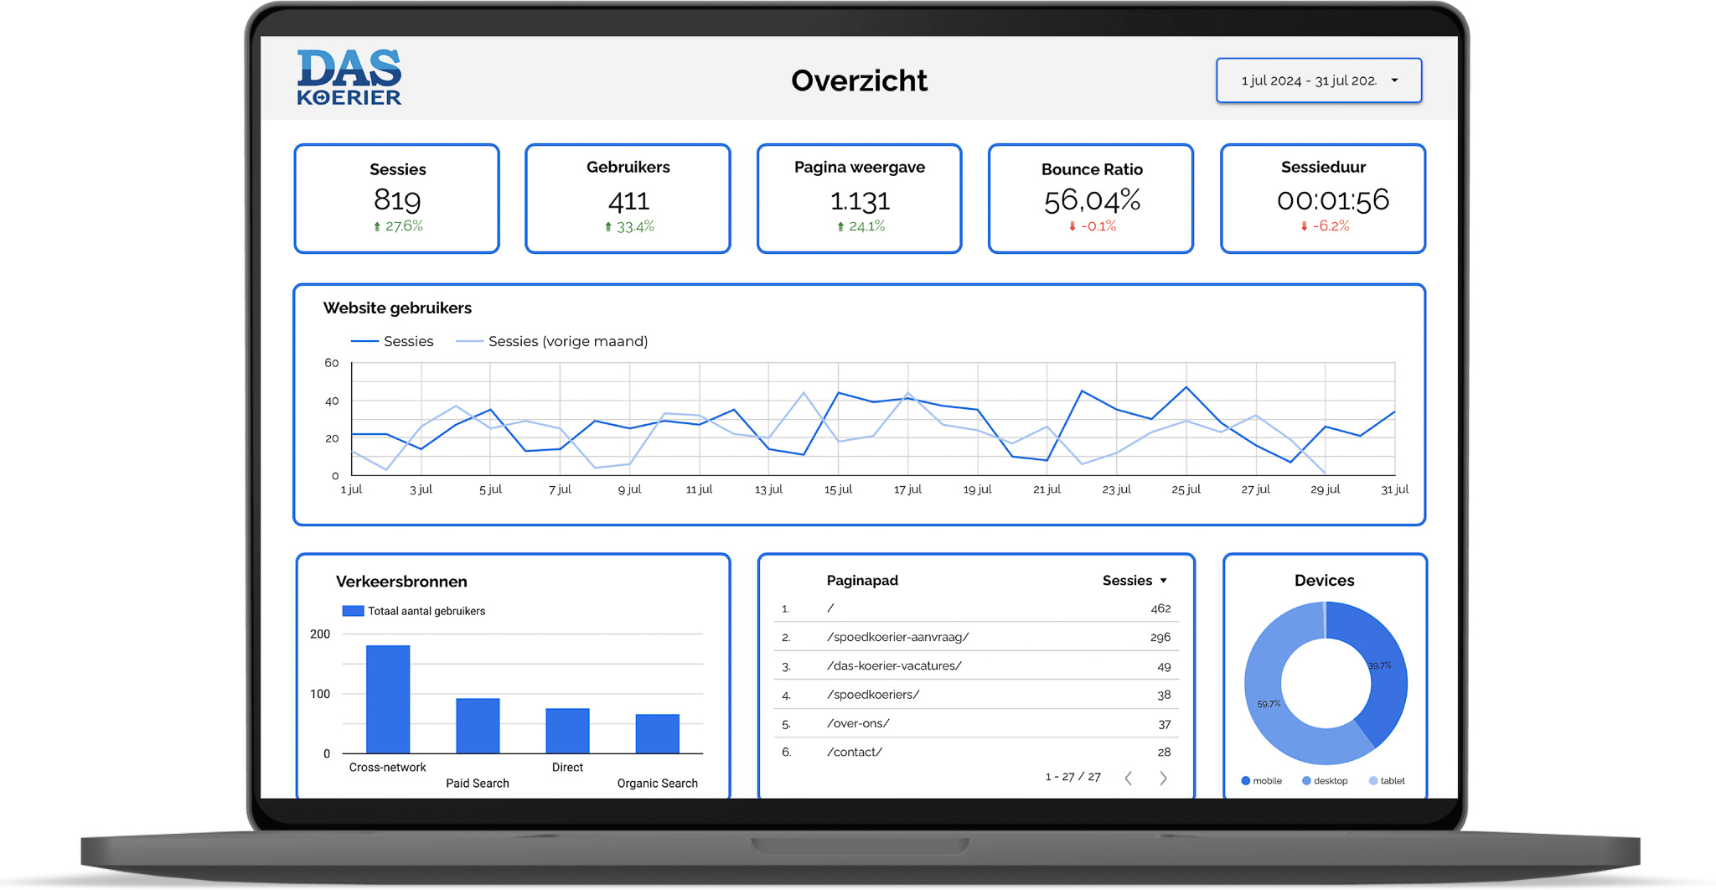Click the Organic Search bar
Viewport: 1716px width, 890px height.
pos(657,734)
